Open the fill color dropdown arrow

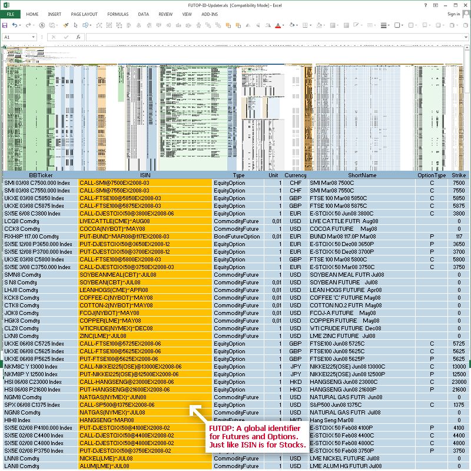[x=297, y=25]
